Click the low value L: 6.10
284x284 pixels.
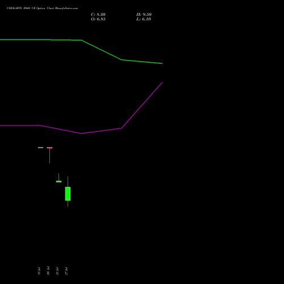click(144, 19)
